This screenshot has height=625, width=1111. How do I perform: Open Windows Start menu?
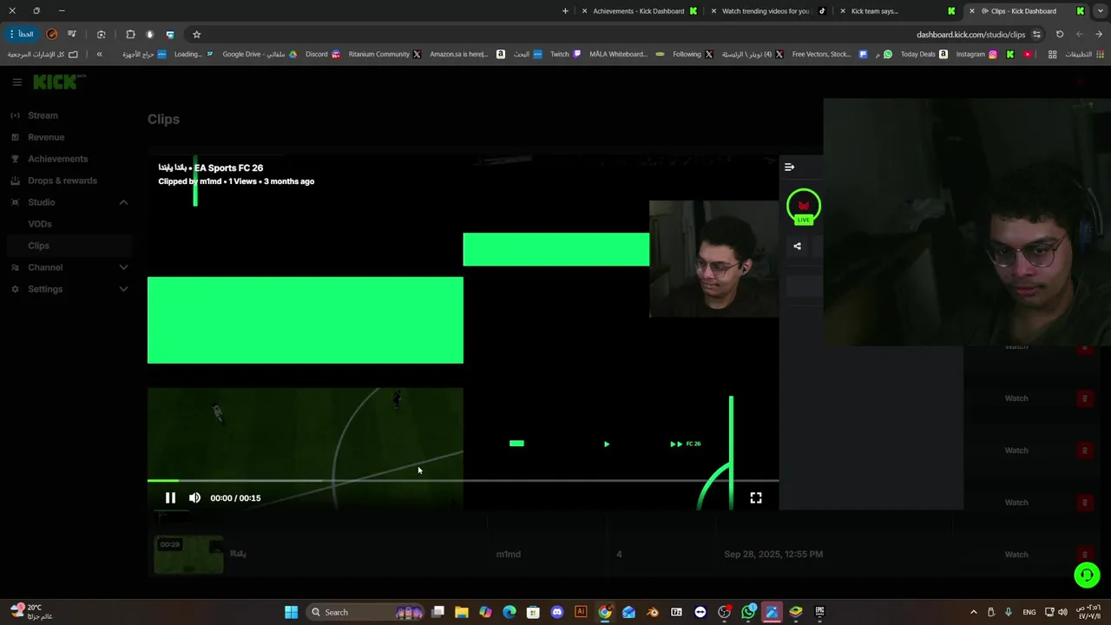(x=291, y=612)
